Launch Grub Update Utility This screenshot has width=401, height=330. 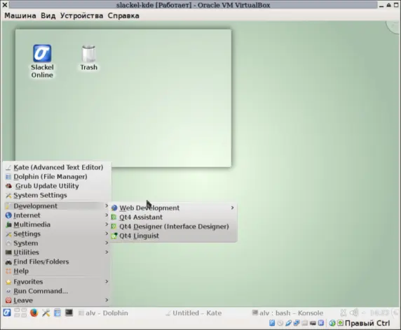(x=57, y=186)
